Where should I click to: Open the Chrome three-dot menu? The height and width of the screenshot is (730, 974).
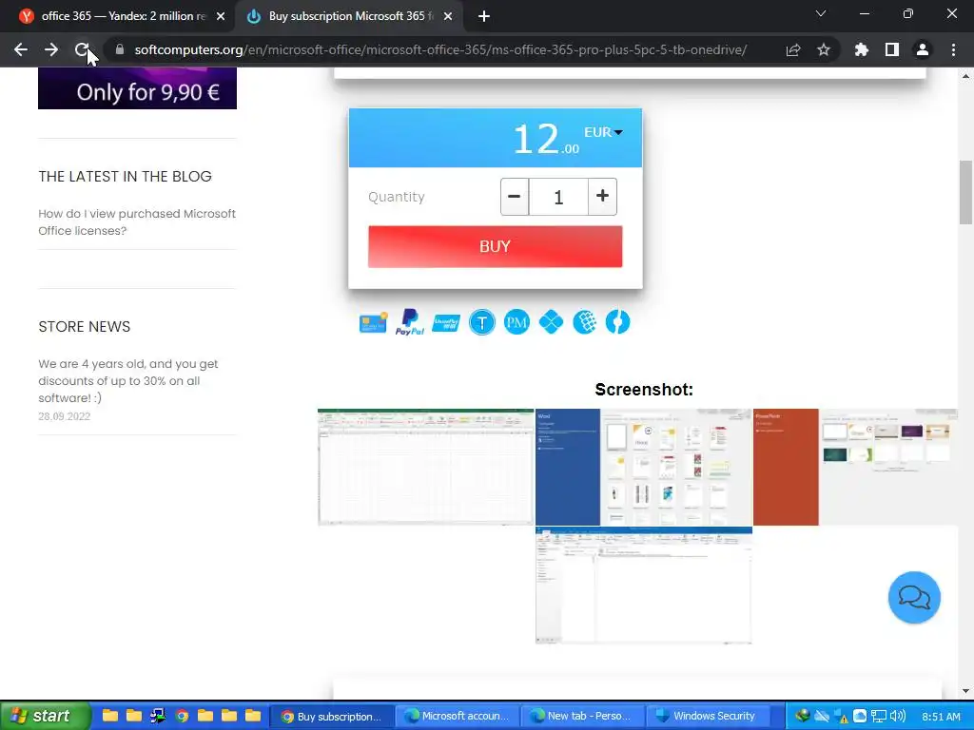tap(953, 49)
